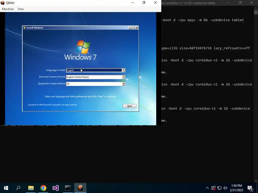Click the 'Keyboard or input method' label

pyautogui.click(x=52, y=83)
